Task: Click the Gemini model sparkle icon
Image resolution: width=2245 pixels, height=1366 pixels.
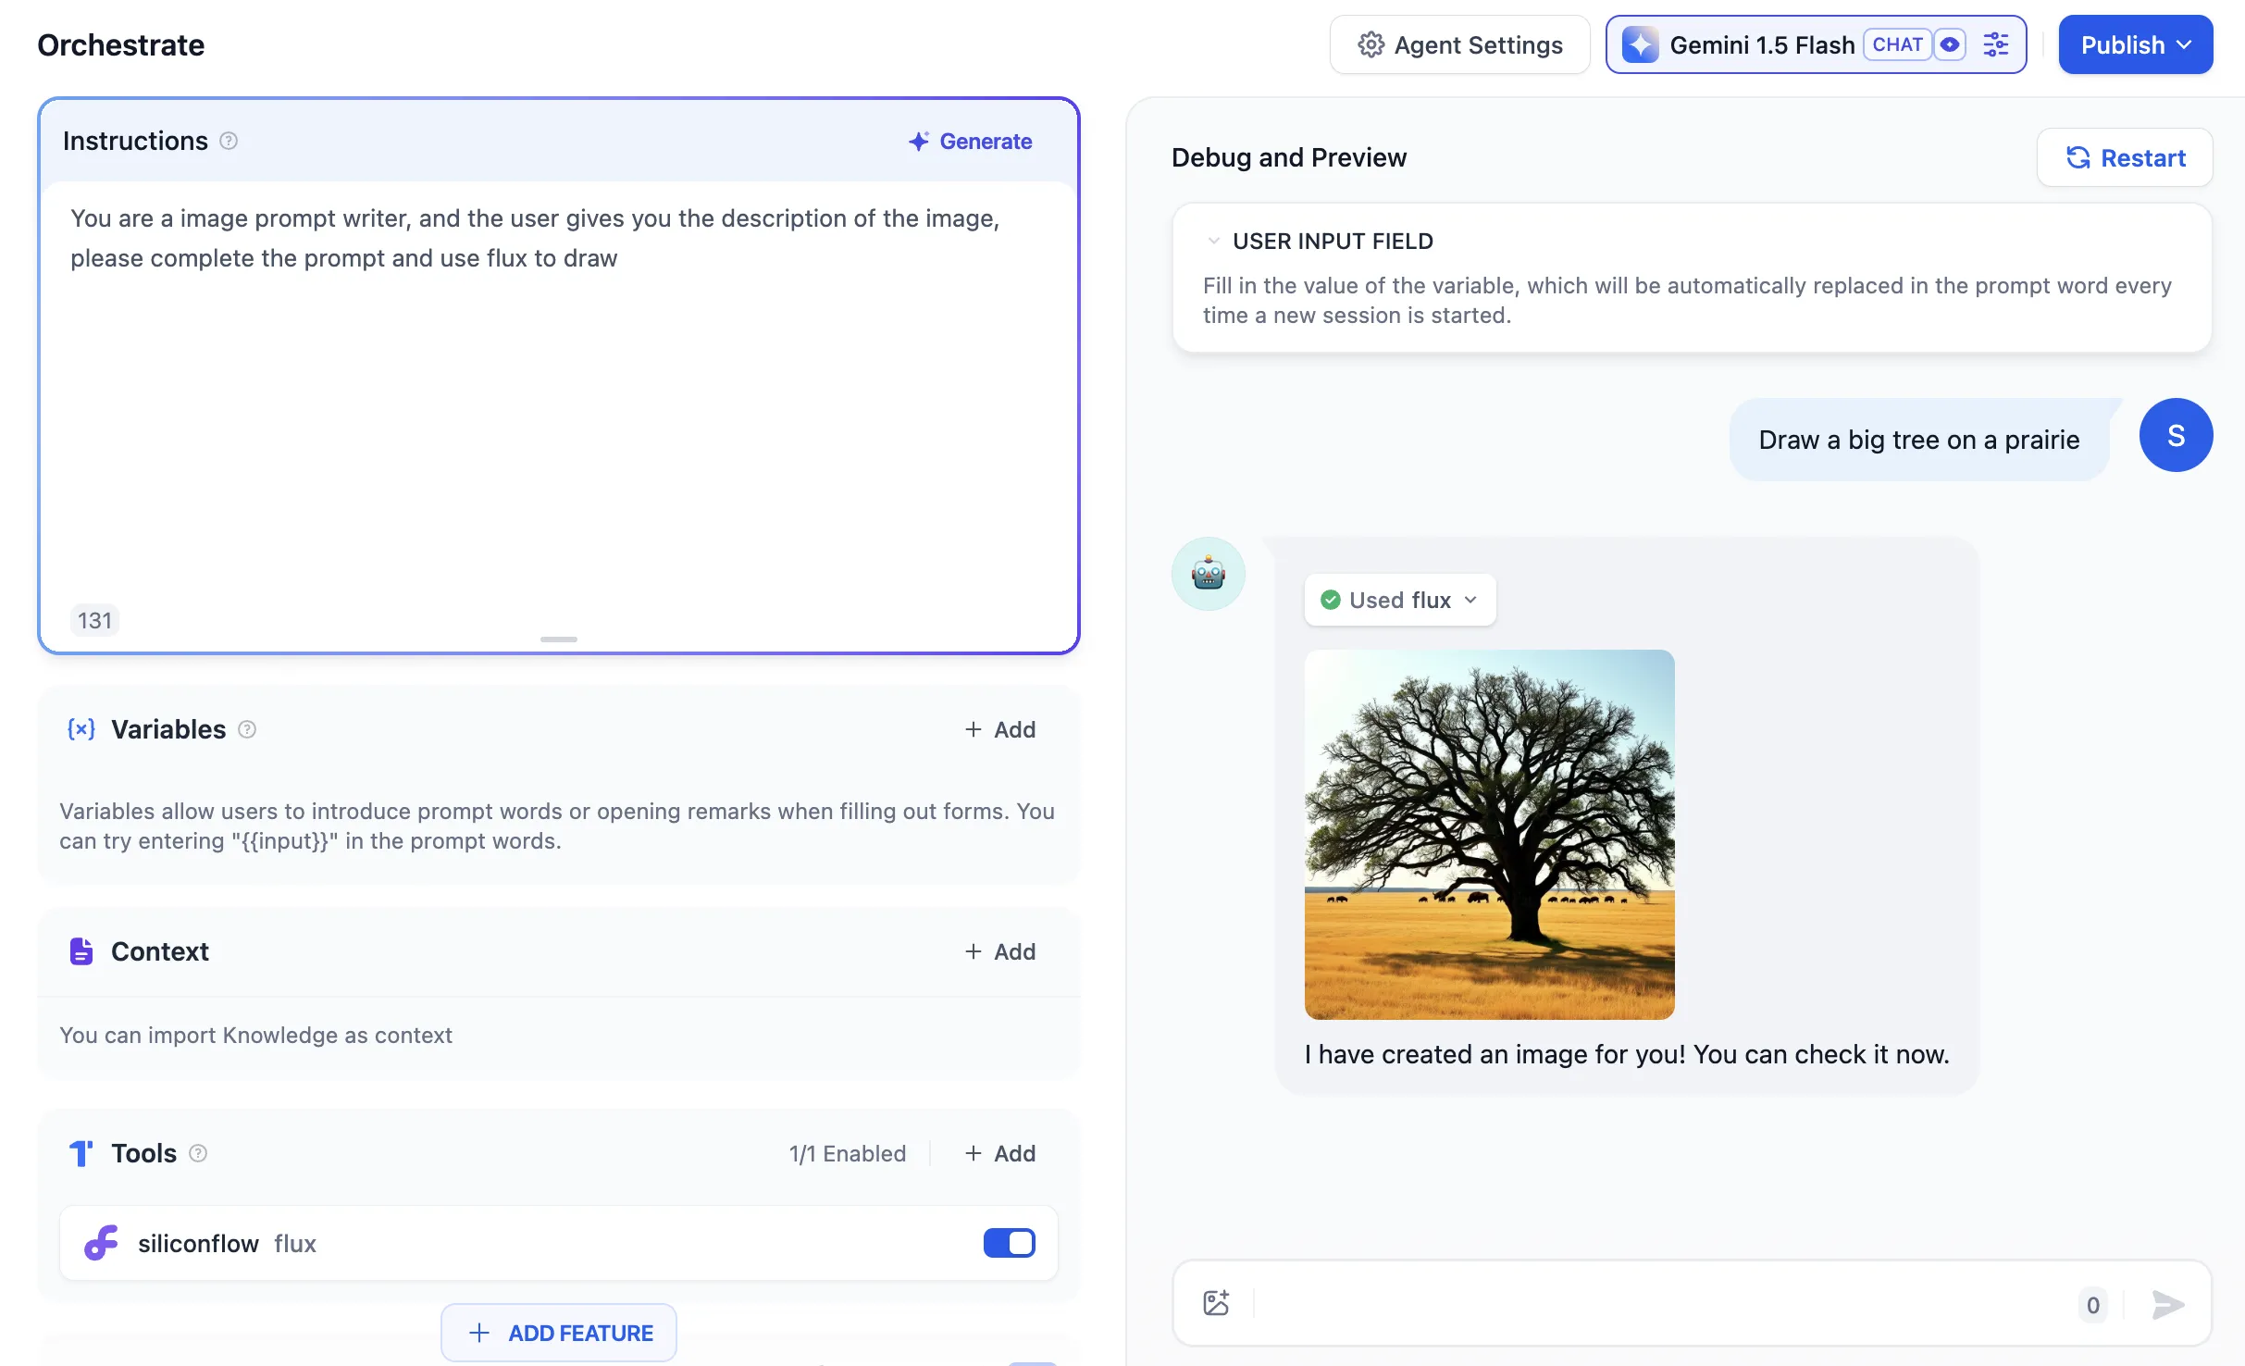Action: 1641,44
